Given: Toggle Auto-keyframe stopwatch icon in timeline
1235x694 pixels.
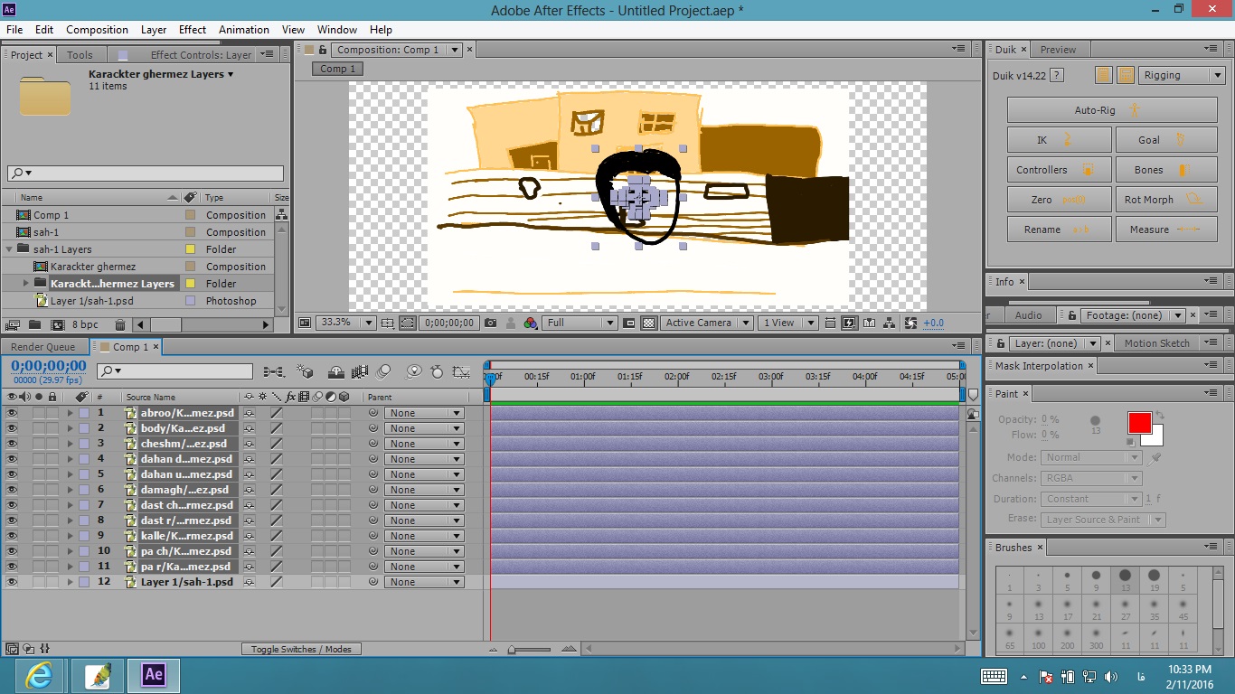Looking at the screenshot, I should (x=437, y=371).
